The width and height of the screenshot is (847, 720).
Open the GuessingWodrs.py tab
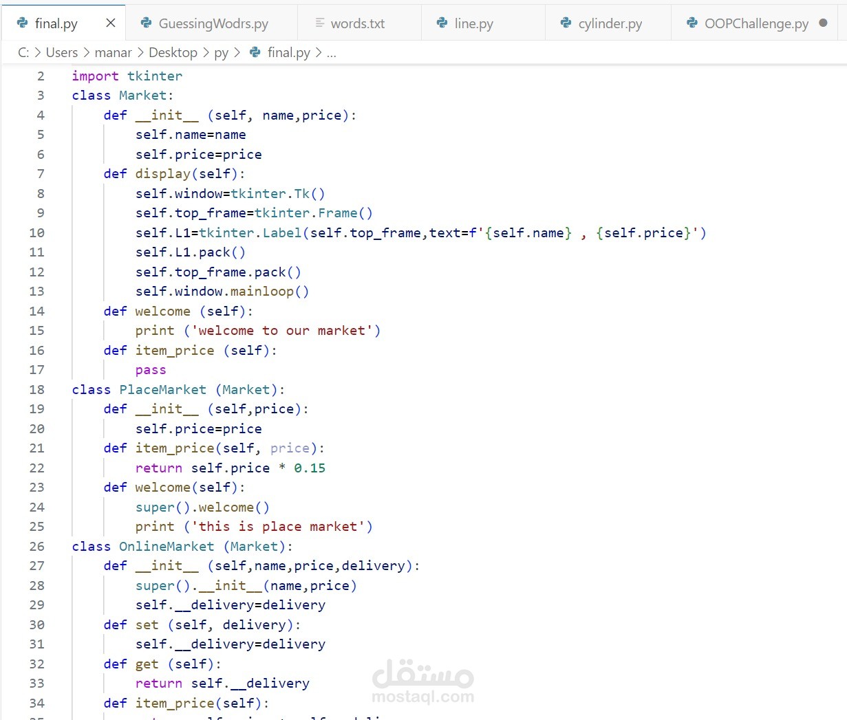(213, 23)
